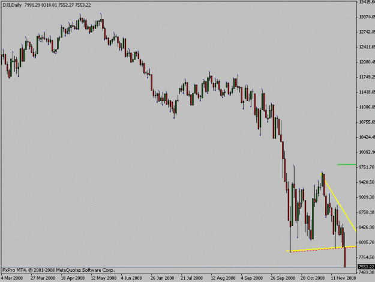Select the 27 Mar 2008 date label

tap(43, 278)
